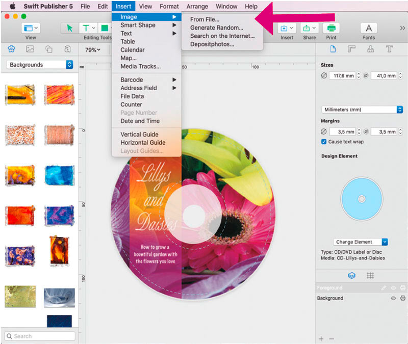Add a new layer with plus
Image resolution: width=408 pixels, height=344 pixels.
coord(321,339)
